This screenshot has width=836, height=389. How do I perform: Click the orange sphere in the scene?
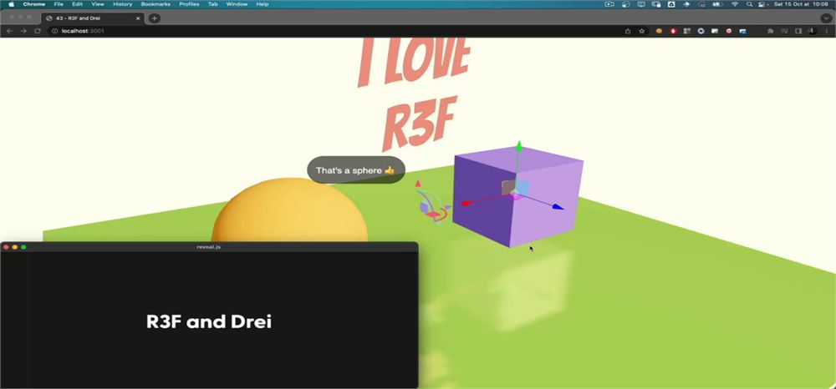coord(290,210)
